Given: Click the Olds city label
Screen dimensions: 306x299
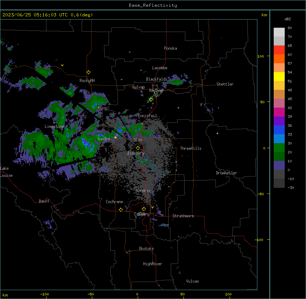Looking at the screenshot, I should pos(138,140).
